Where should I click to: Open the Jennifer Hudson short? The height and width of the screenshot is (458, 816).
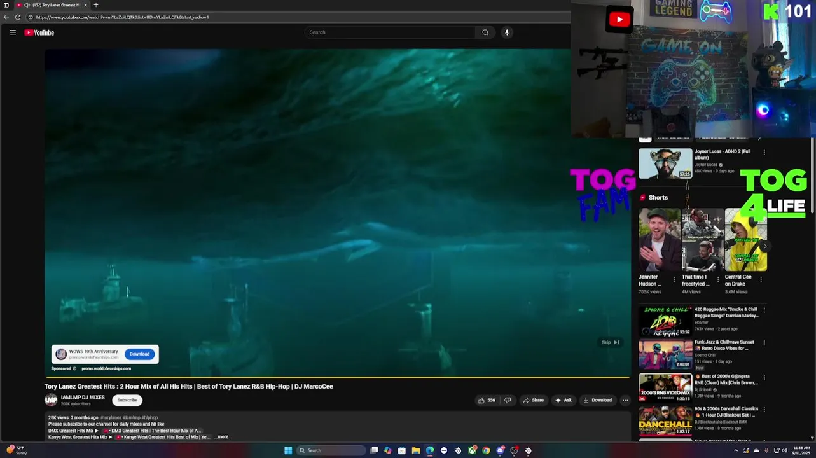659,240
